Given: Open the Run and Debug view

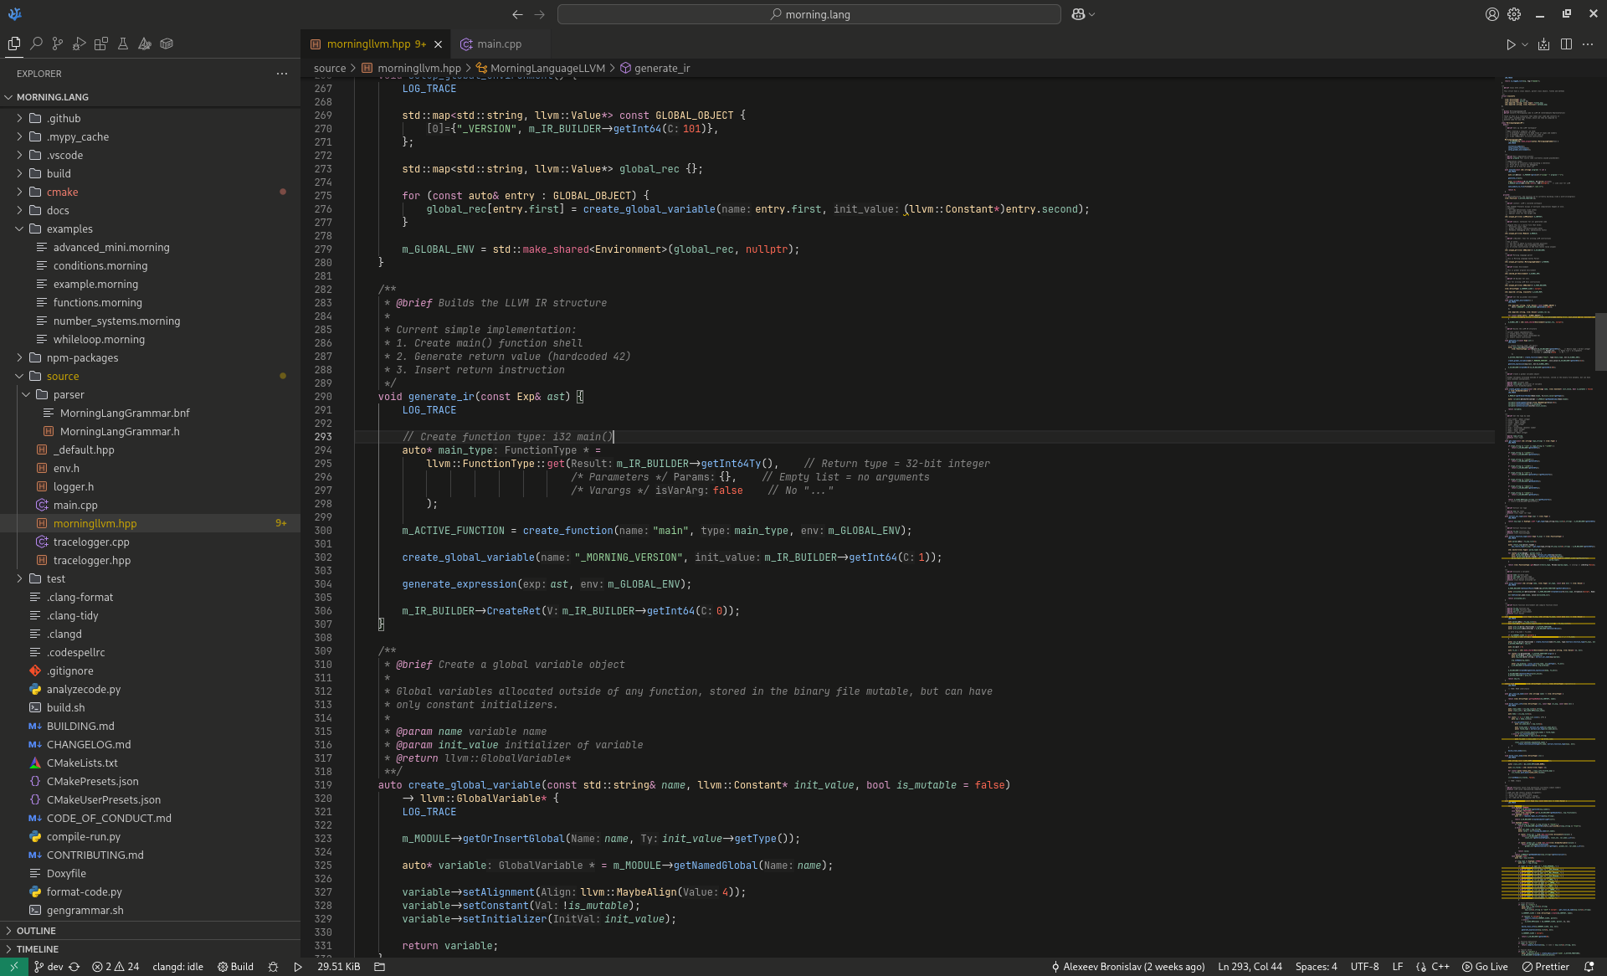Looking at the screenshot, I should tap(80, 44).
